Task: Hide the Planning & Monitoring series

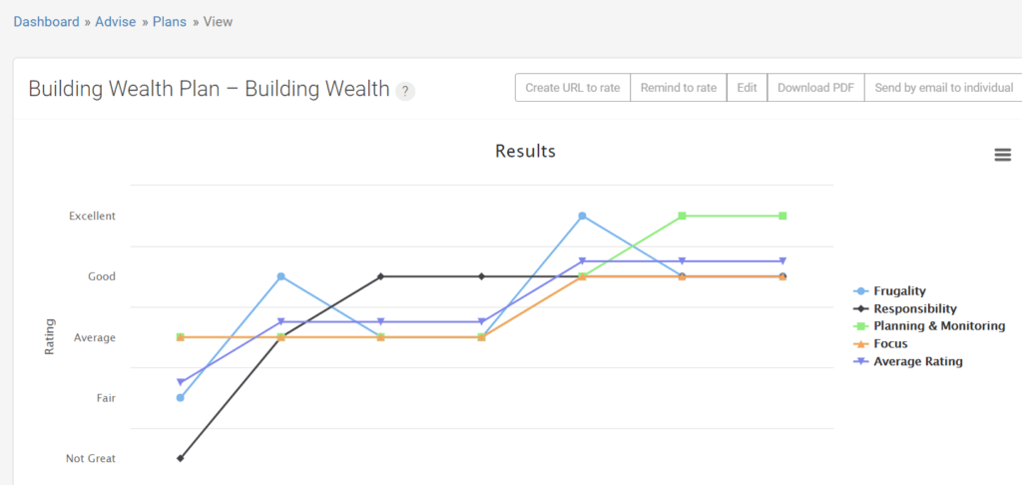Action: 938,326
